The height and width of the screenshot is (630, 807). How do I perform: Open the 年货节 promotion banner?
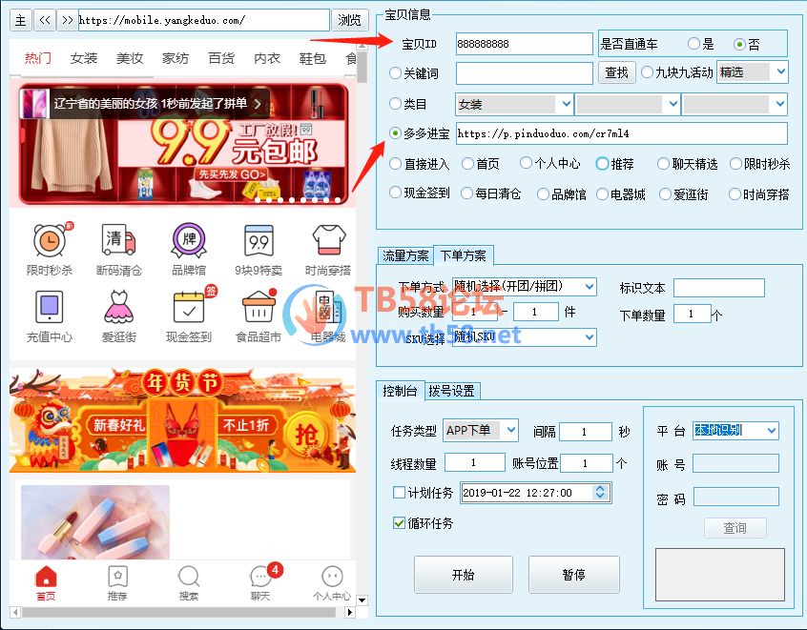(183, 419)
